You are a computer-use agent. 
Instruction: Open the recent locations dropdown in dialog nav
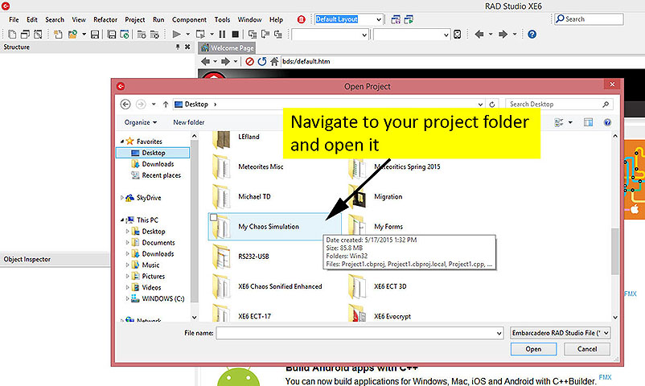click(154, 104)
